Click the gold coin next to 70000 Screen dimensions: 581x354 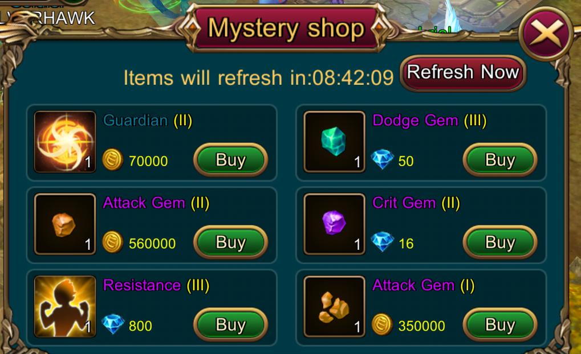[113, 160]
